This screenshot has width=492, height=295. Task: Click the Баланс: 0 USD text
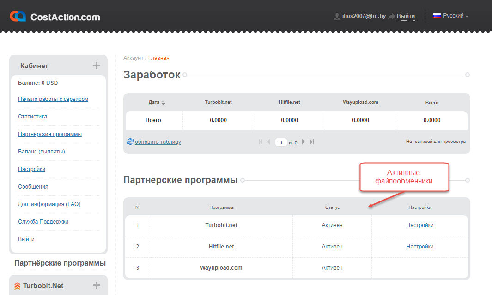(x=38, y=83)
